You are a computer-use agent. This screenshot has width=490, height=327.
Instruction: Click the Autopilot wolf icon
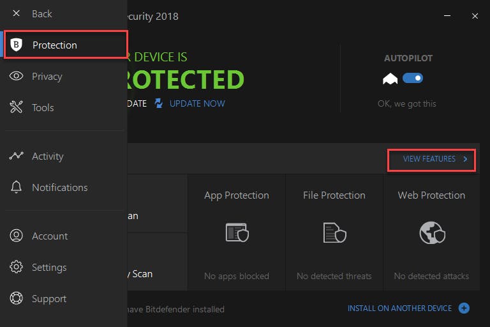click(390, 79)
